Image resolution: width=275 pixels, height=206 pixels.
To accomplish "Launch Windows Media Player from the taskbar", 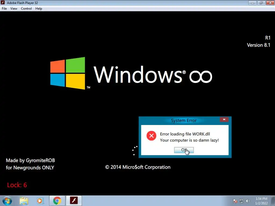I will [40, 201].
